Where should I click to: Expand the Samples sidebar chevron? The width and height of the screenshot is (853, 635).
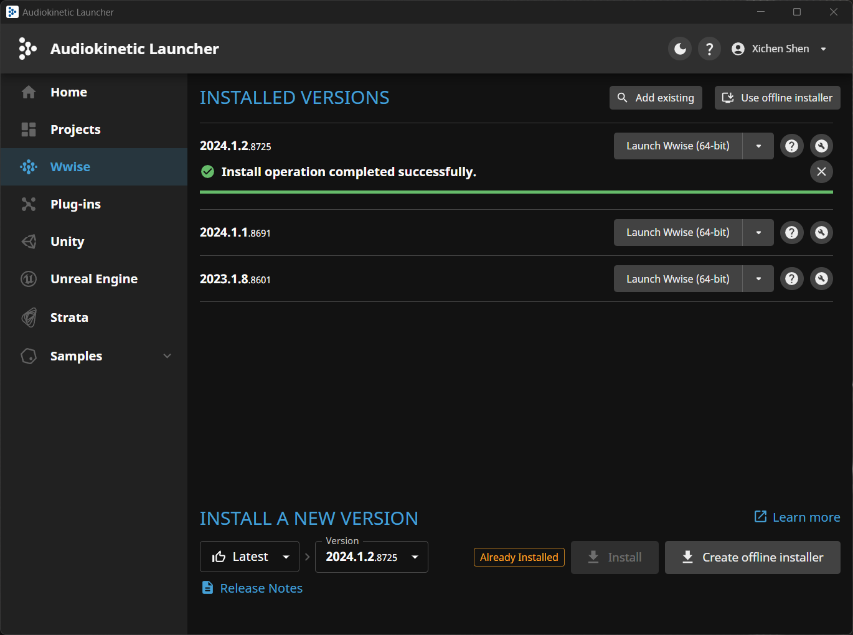(x=167, y=356)
